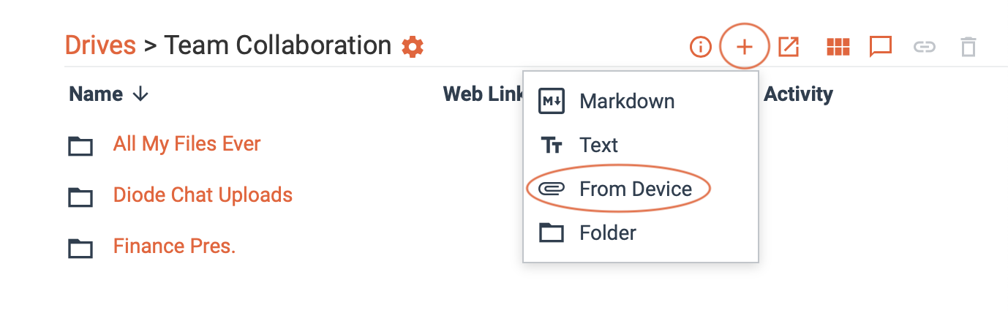Image resolution: width=1008 pixels, height=313 pixels.
Task: Choose Folder in the add menu
Action: [607, 233]
